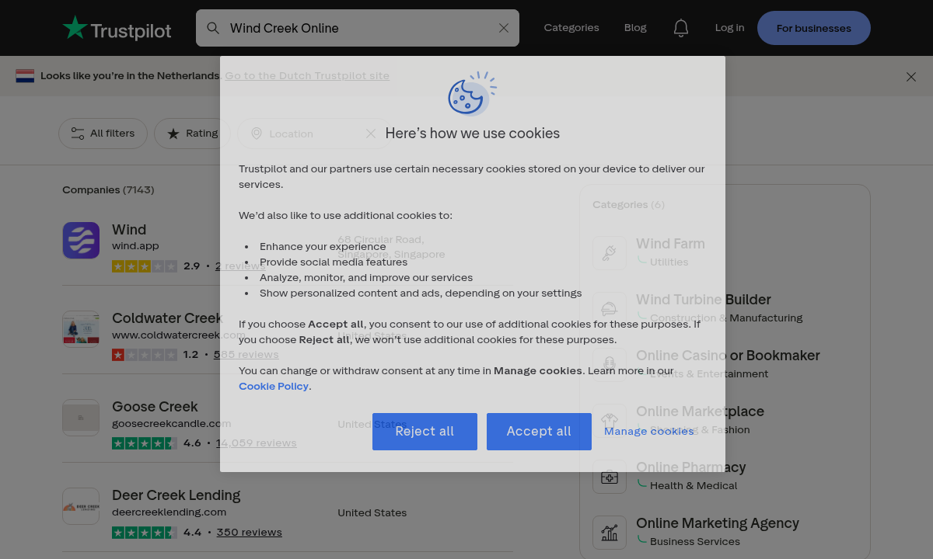This screenshot has height=559, width=933.
Task: Open 350 reviews for Deer Creek Lending
Action: [x=249, y=533]
